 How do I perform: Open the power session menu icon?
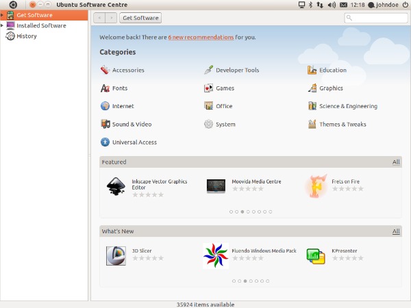406,5
